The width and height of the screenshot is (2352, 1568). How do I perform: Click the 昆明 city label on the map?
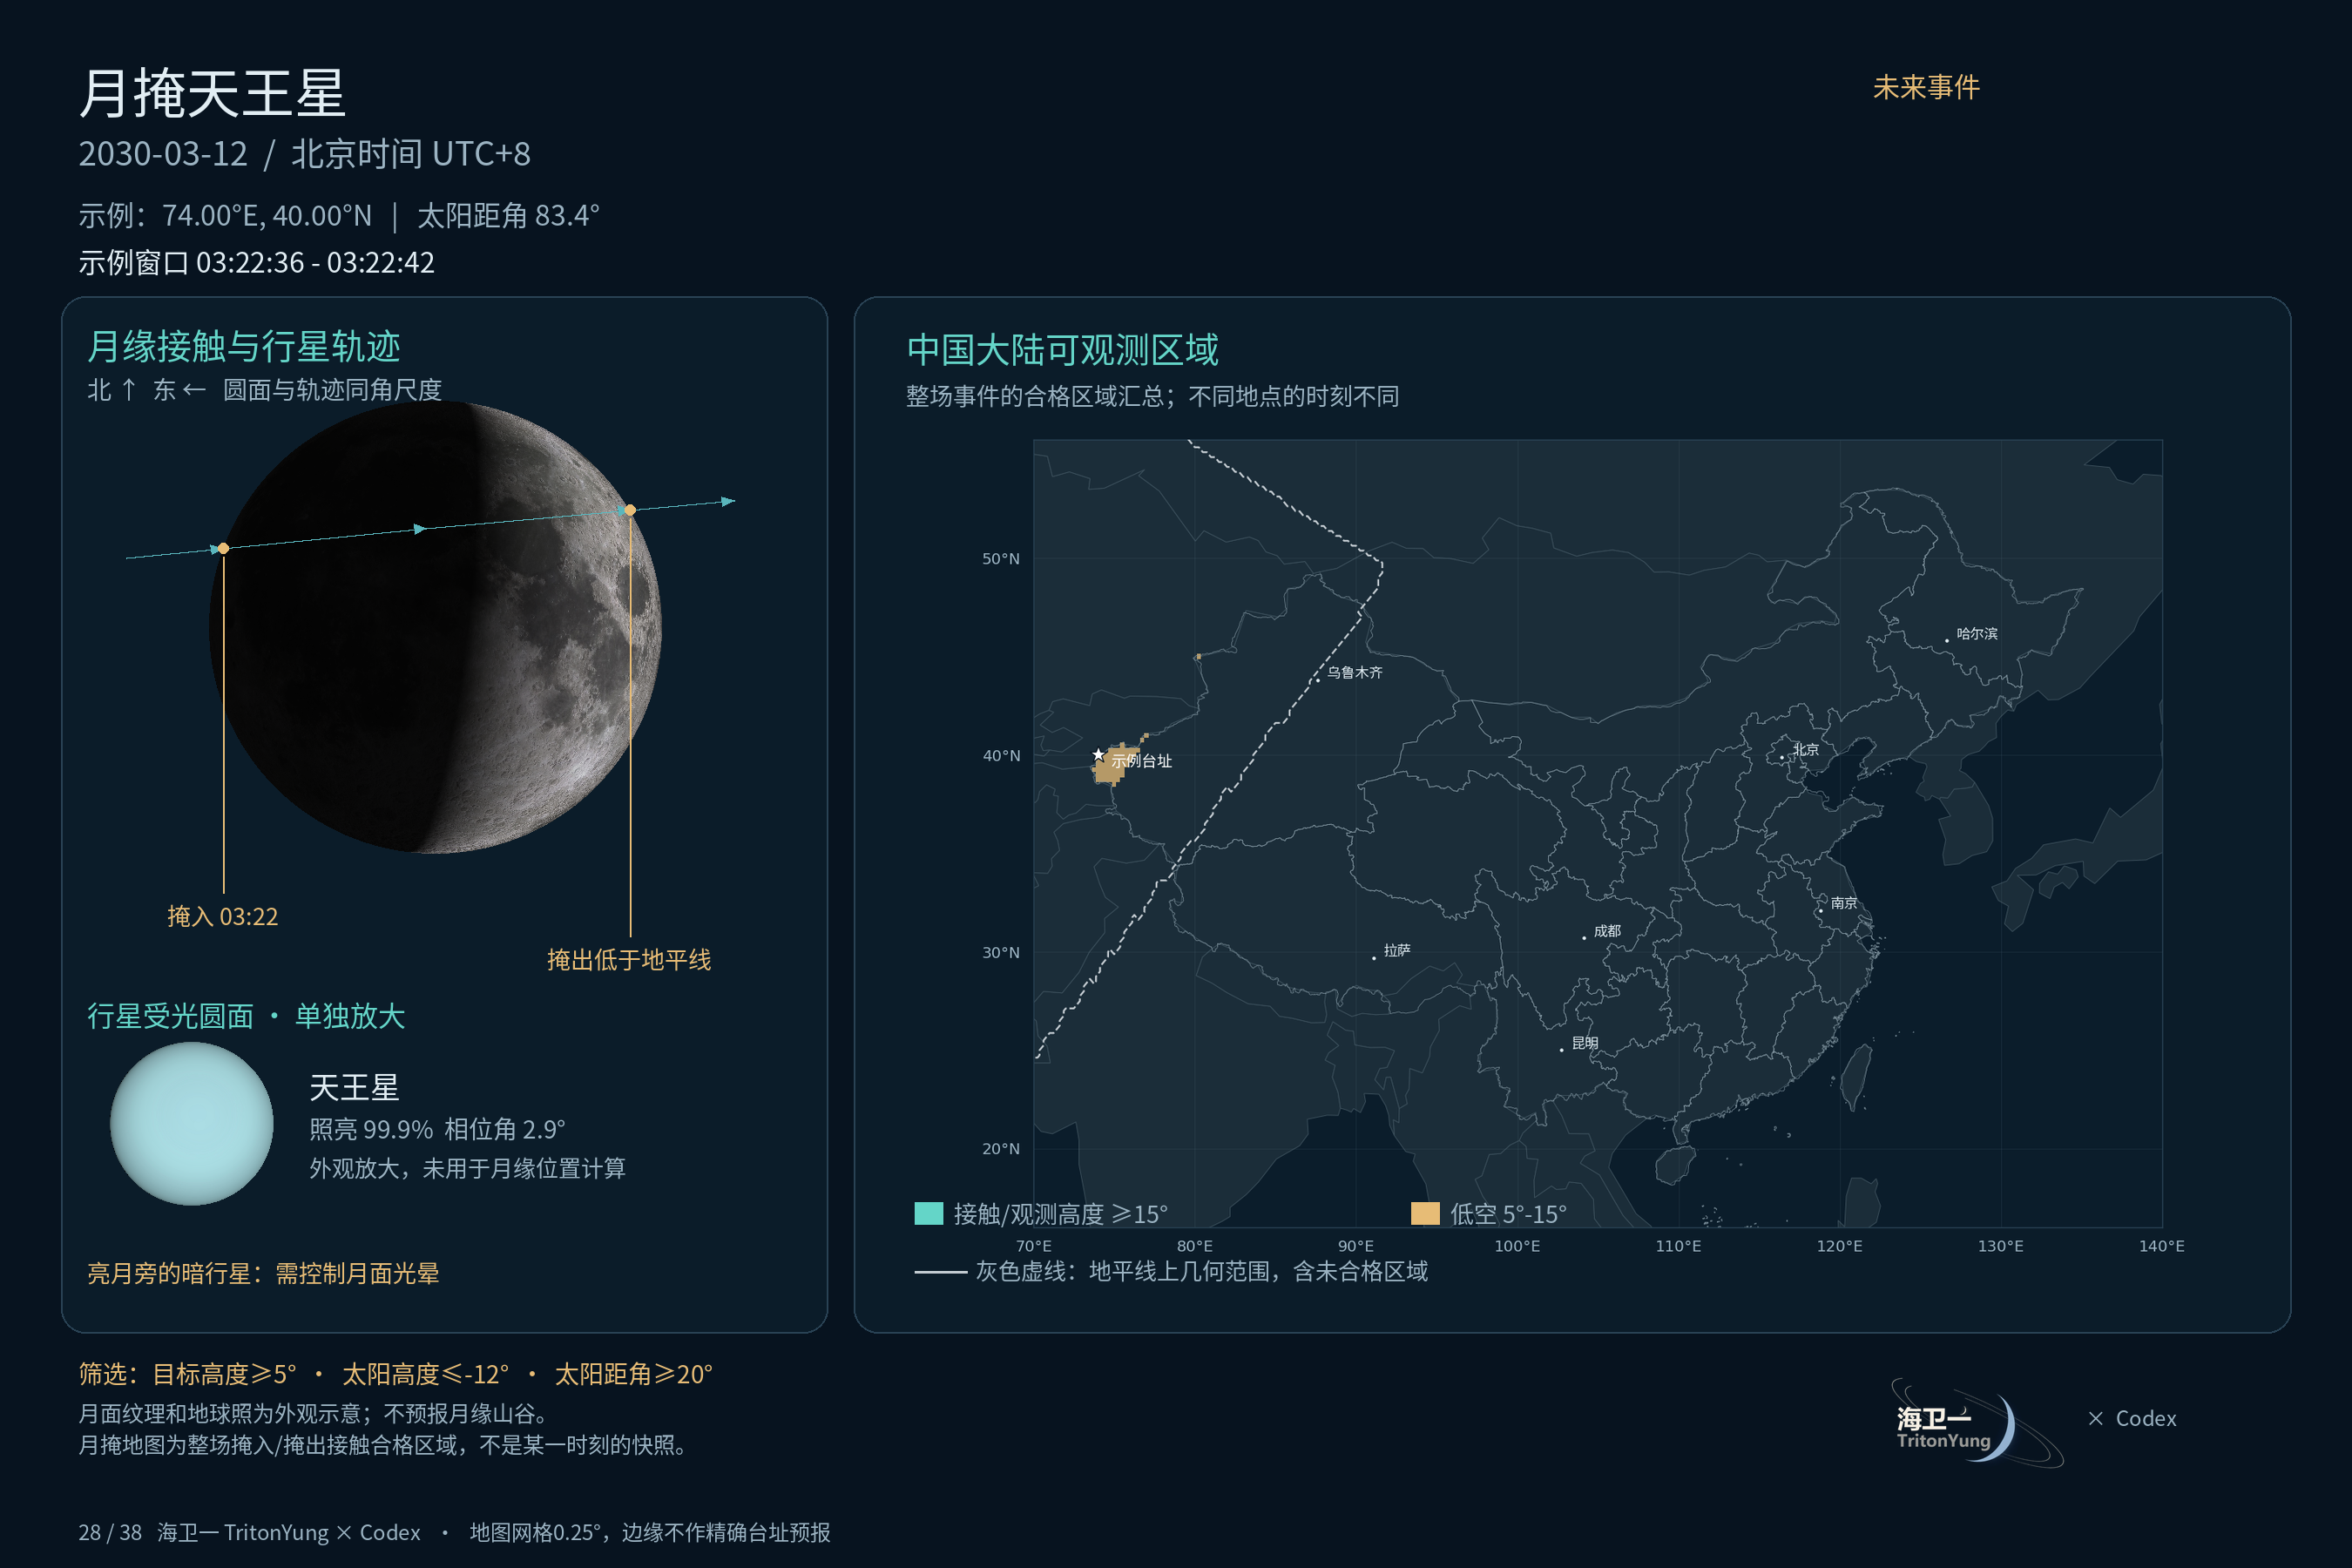[x=1585, y=1043]
